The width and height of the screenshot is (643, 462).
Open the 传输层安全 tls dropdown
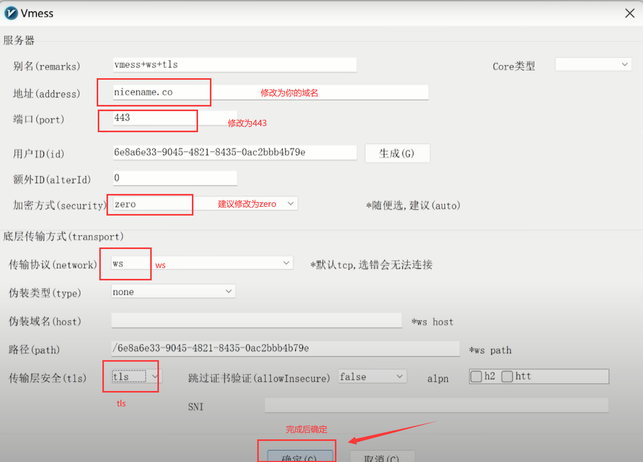[154, 377]
